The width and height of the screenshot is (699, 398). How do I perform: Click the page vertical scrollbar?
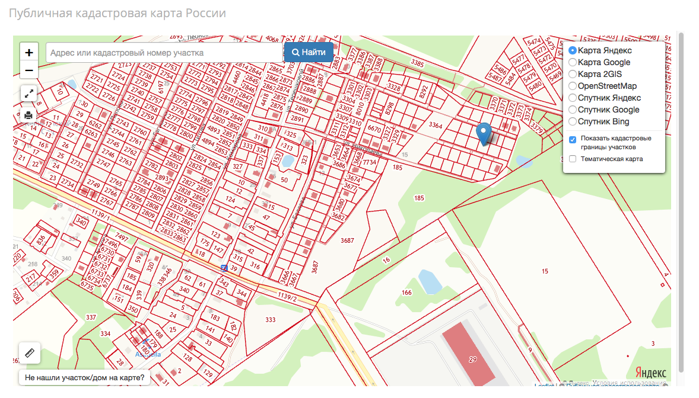tap(681, 203)
